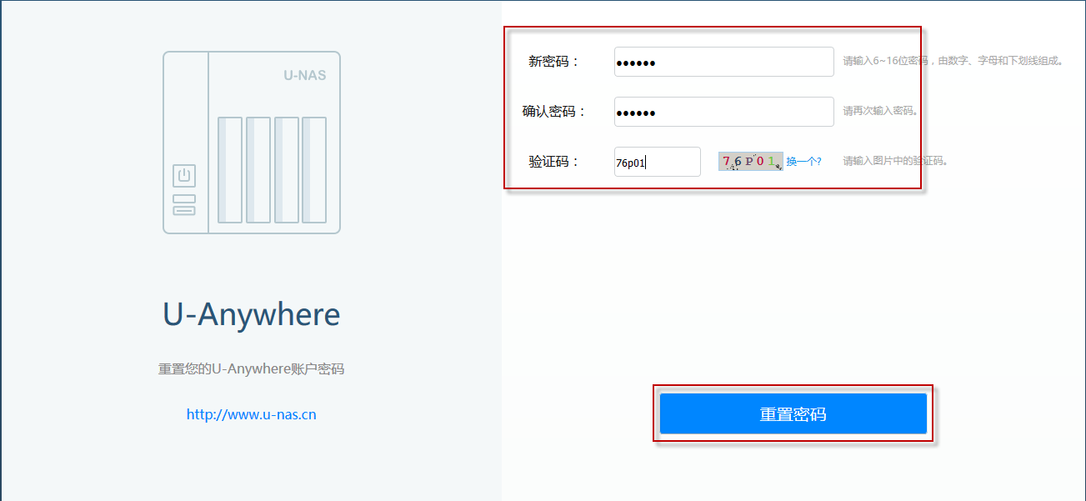Click the U-NAS logo text on device
Image resolution: width=1086 pixels, height=501 pixels.
point(304,75)
